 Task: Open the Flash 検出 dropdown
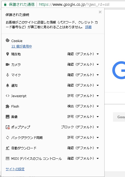tap(83, 106)
